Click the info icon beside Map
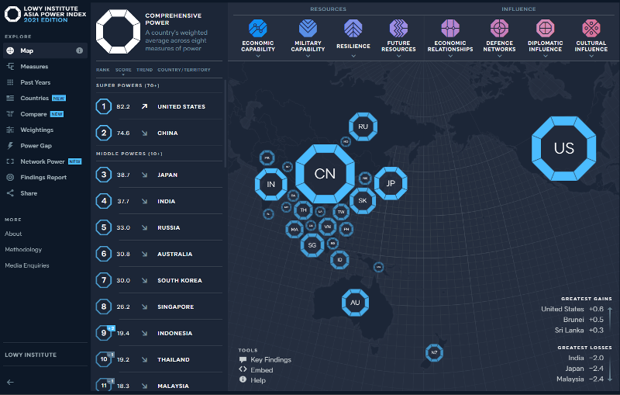Screen dimensions: 620x395 pos(79,50)
